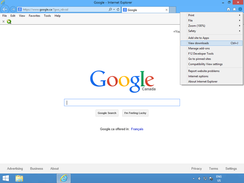Click the Tools gear icon
The width and height of the screenshot is (244, 183).
[240, 9]
